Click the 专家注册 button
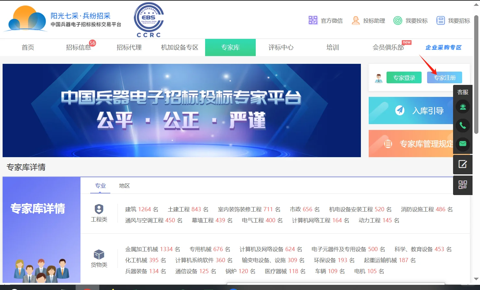 tap(444, 77)
